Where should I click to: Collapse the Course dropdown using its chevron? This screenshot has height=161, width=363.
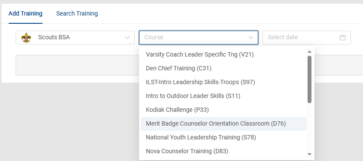(x=251, y=38)
